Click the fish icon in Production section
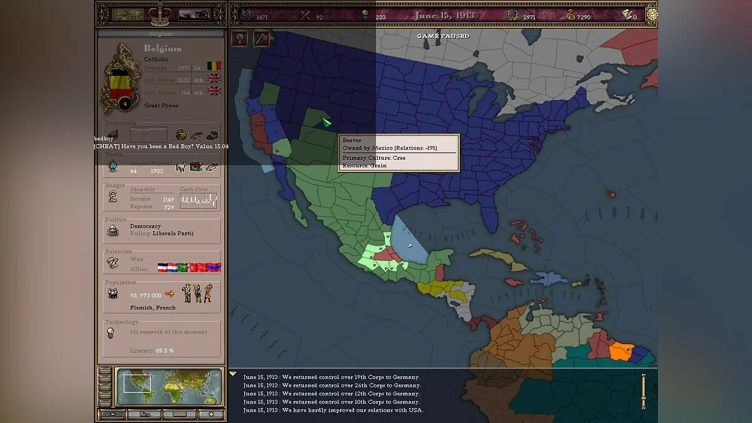 pyautogui.click(x=197, y=135)
